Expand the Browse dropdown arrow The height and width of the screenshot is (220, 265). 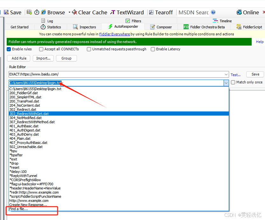(69, 12)
